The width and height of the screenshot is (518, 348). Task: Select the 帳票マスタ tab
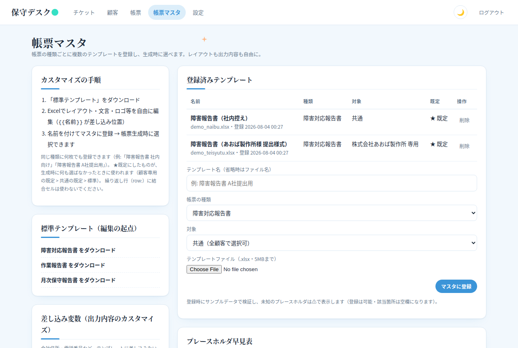167,13
